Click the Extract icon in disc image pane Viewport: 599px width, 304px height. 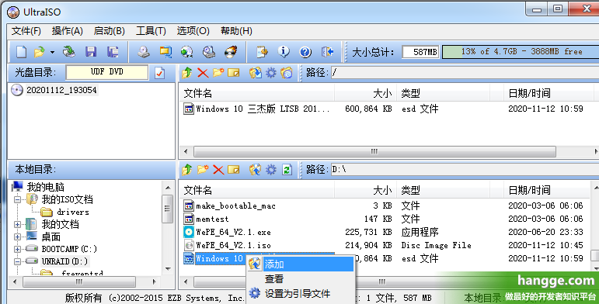pos(255,72)
